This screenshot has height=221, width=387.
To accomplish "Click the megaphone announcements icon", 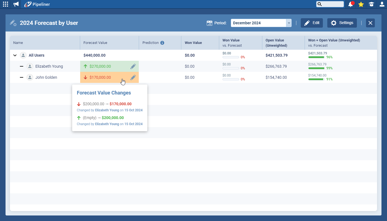I will 16,4.
